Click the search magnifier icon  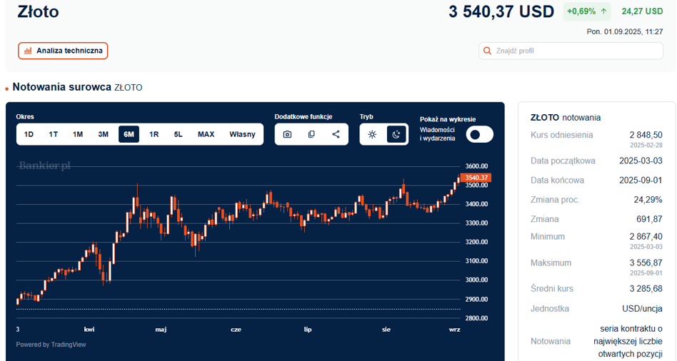[488, 51]
